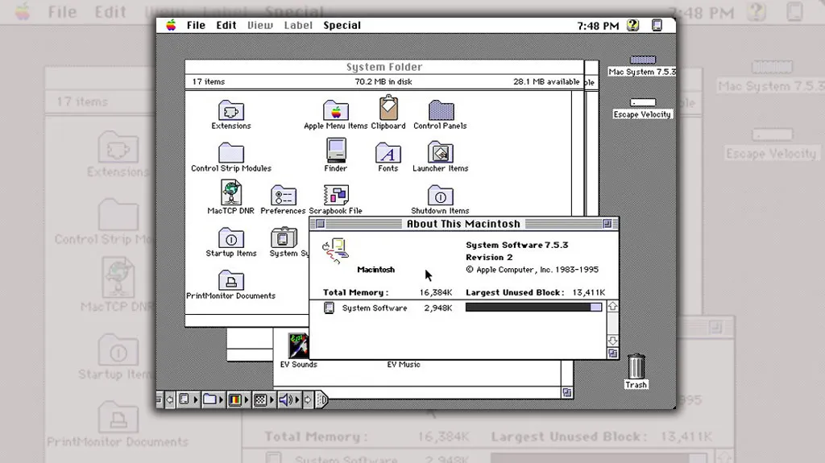The width and height of the screenshot is (825, 463).
Task: Select the Extensions folder
Action: pos(231,110)
